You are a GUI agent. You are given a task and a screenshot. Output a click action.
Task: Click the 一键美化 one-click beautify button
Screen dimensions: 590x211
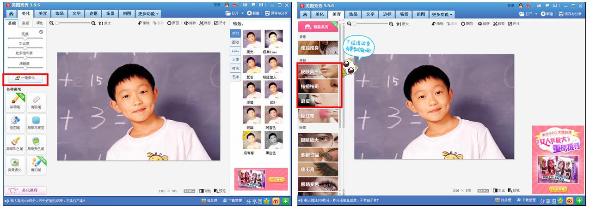[x=25, y=78]
